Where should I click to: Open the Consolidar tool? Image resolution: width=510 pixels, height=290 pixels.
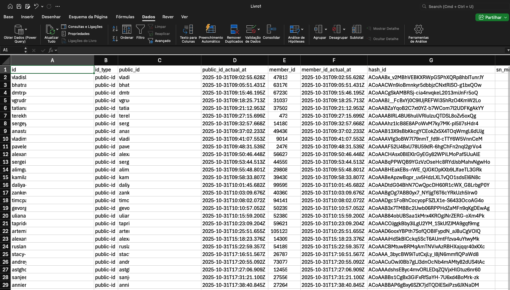click(271, 29)
